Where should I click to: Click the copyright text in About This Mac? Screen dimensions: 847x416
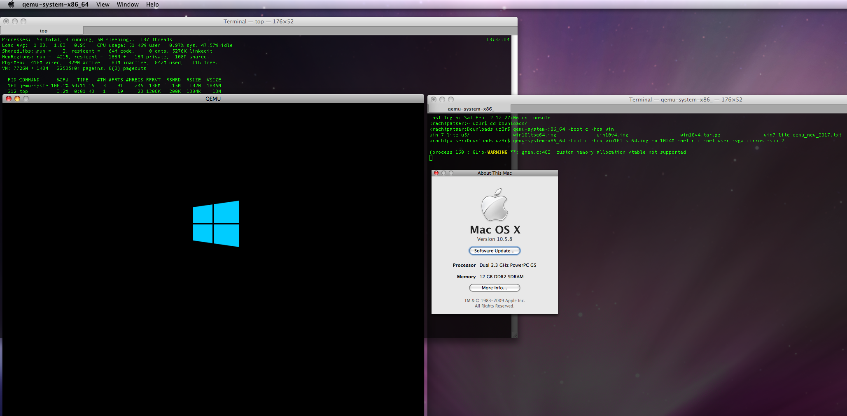[495, 303]
